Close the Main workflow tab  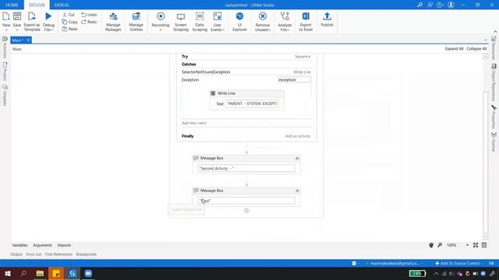click(28, 40)
